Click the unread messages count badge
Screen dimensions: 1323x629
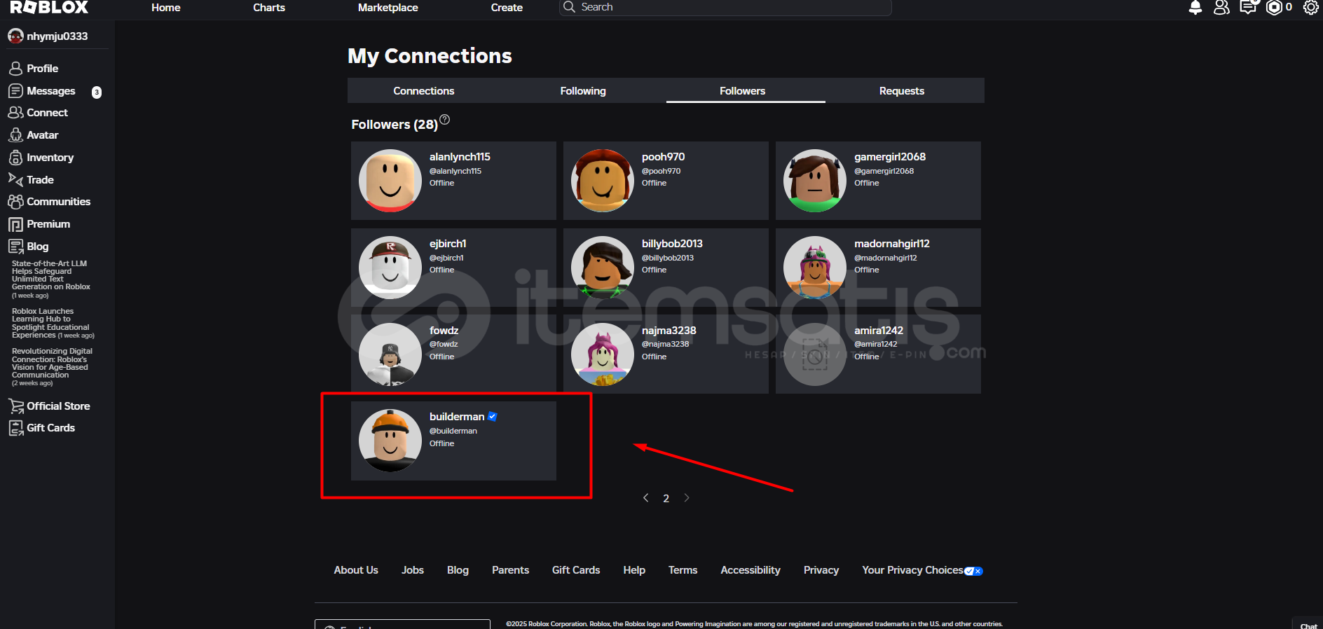(x=97, y=92)
